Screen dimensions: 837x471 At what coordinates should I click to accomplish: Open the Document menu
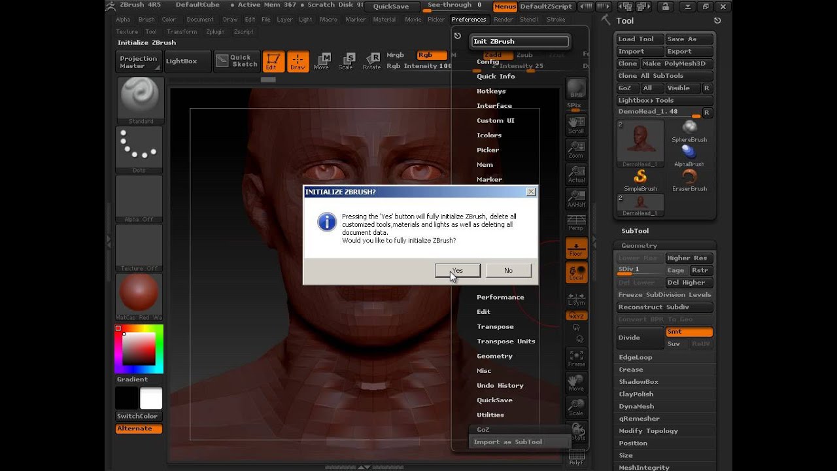pos(200,20)
